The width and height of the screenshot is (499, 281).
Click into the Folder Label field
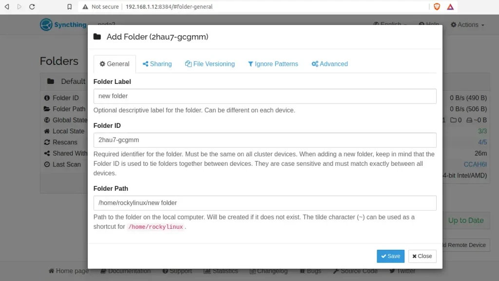(x=265, y=96)
